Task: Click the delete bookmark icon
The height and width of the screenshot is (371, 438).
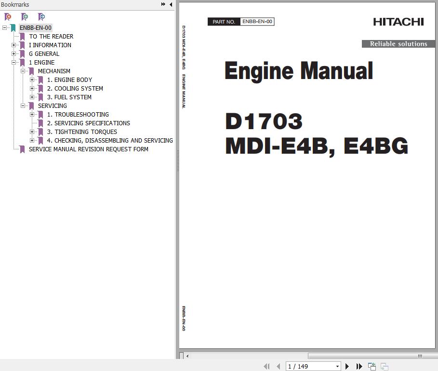Action: (8, 17)
